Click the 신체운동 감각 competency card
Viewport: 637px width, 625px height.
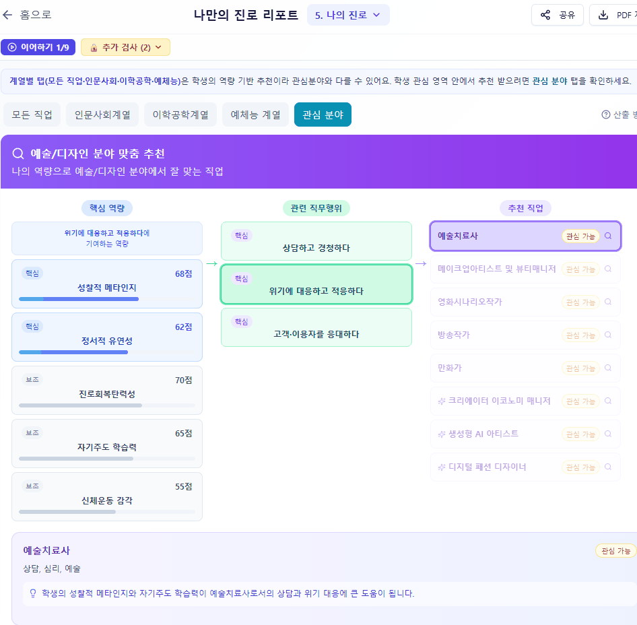107,496
